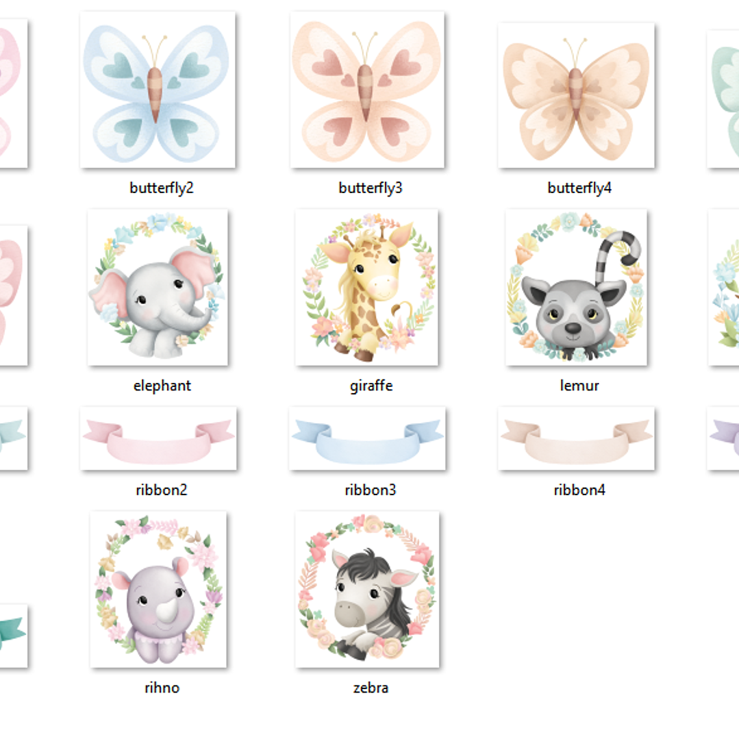Click the giraffe thumbnail
Screen dimensions: 739x739
366,287
